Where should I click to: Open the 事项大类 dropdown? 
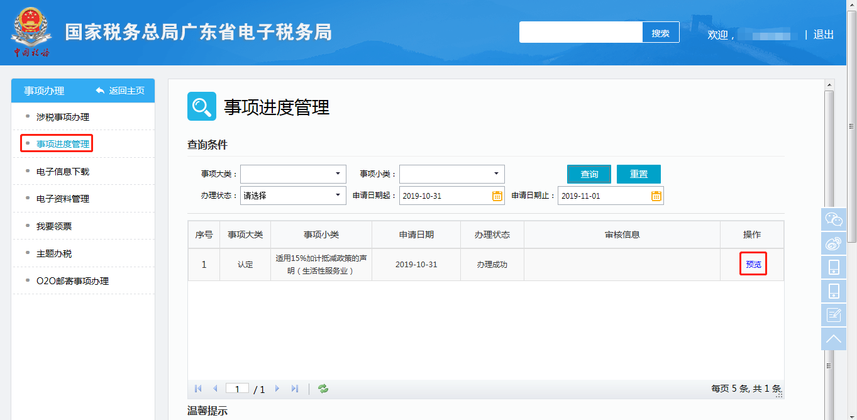click(293, 174)
